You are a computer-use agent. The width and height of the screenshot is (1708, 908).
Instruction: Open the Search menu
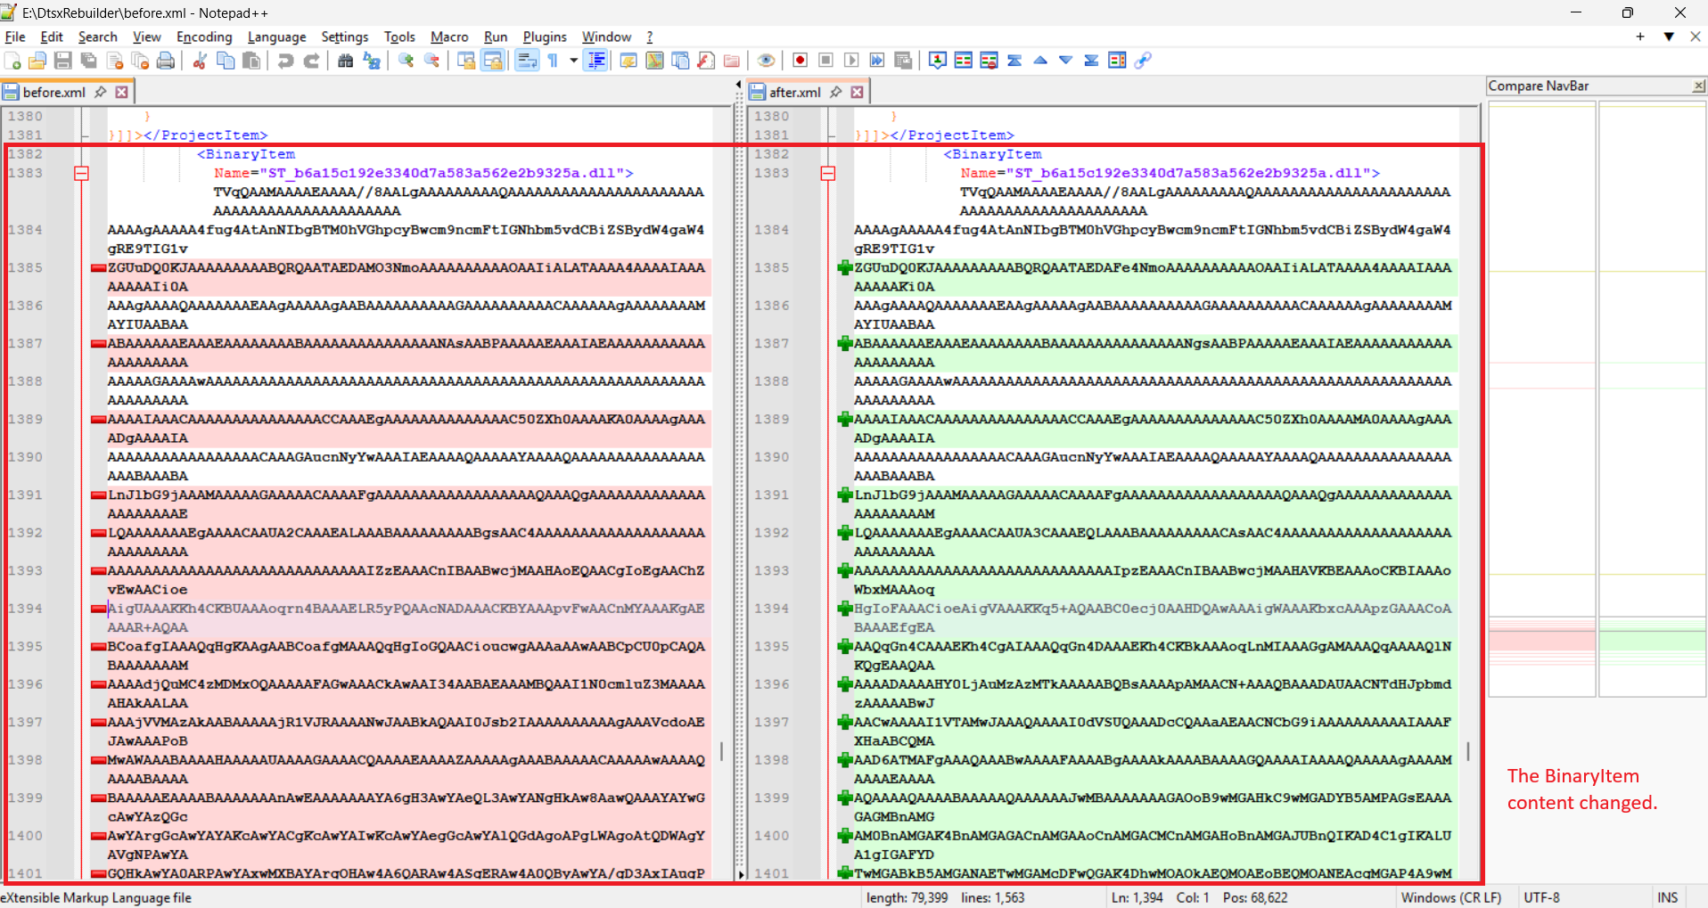point(97,37)
